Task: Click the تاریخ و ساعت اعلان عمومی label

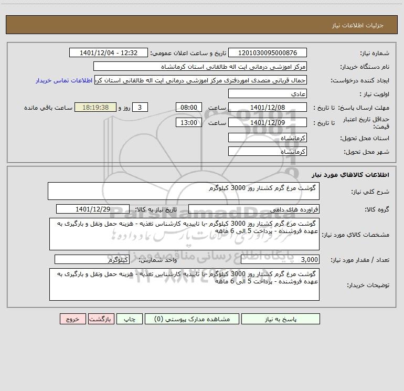Action: pyautogui.click(x=188, y=53)
